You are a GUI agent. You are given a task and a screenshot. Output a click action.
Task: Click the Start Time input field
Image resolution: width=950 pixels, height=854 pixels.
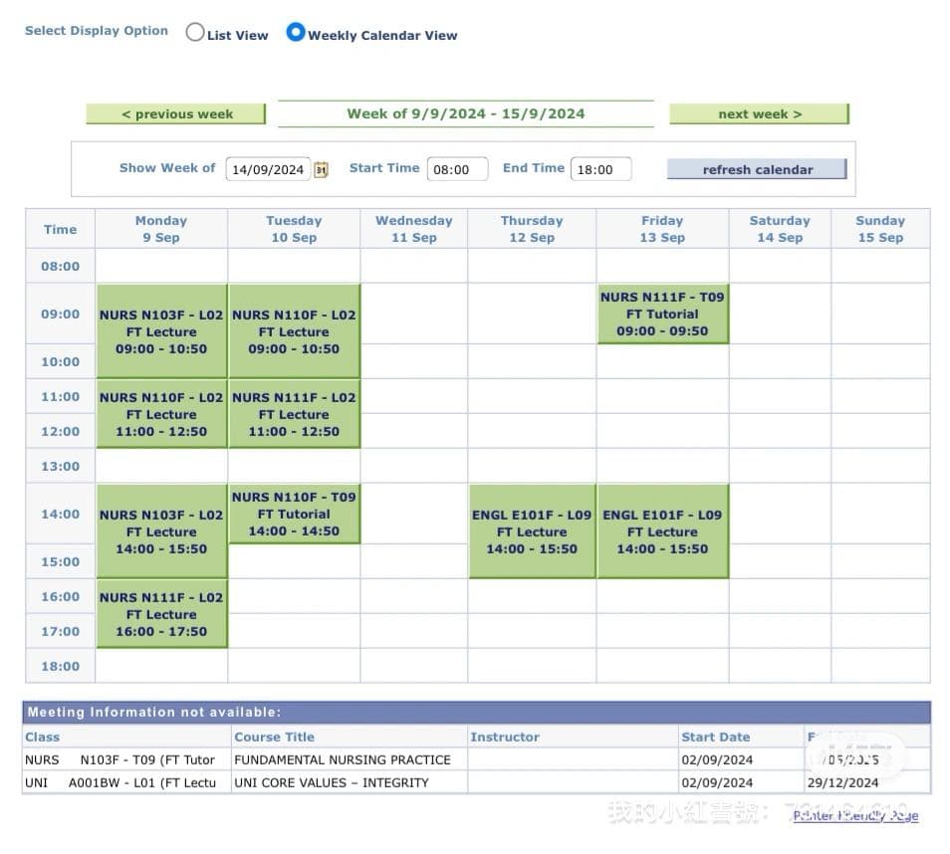(x=457, y=169)
